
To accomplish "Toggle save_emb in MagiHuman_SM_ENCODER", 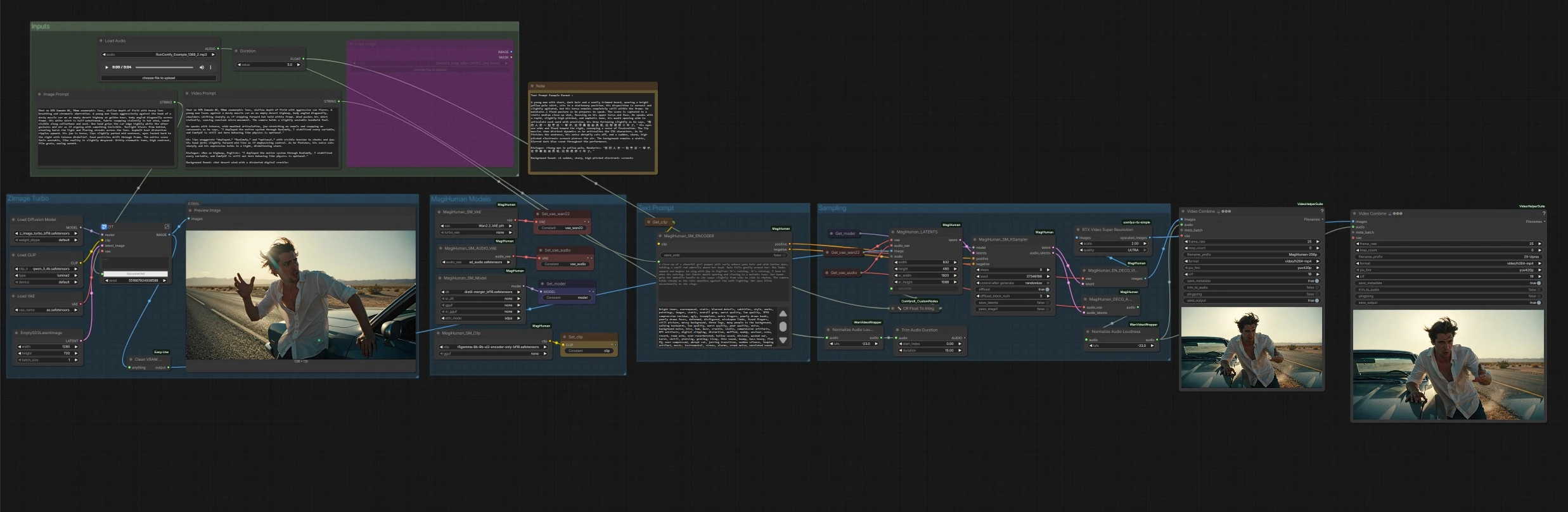I will tap(723, 255).
